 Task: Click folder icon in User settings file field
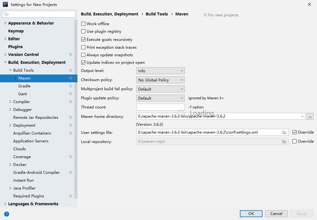284,132
